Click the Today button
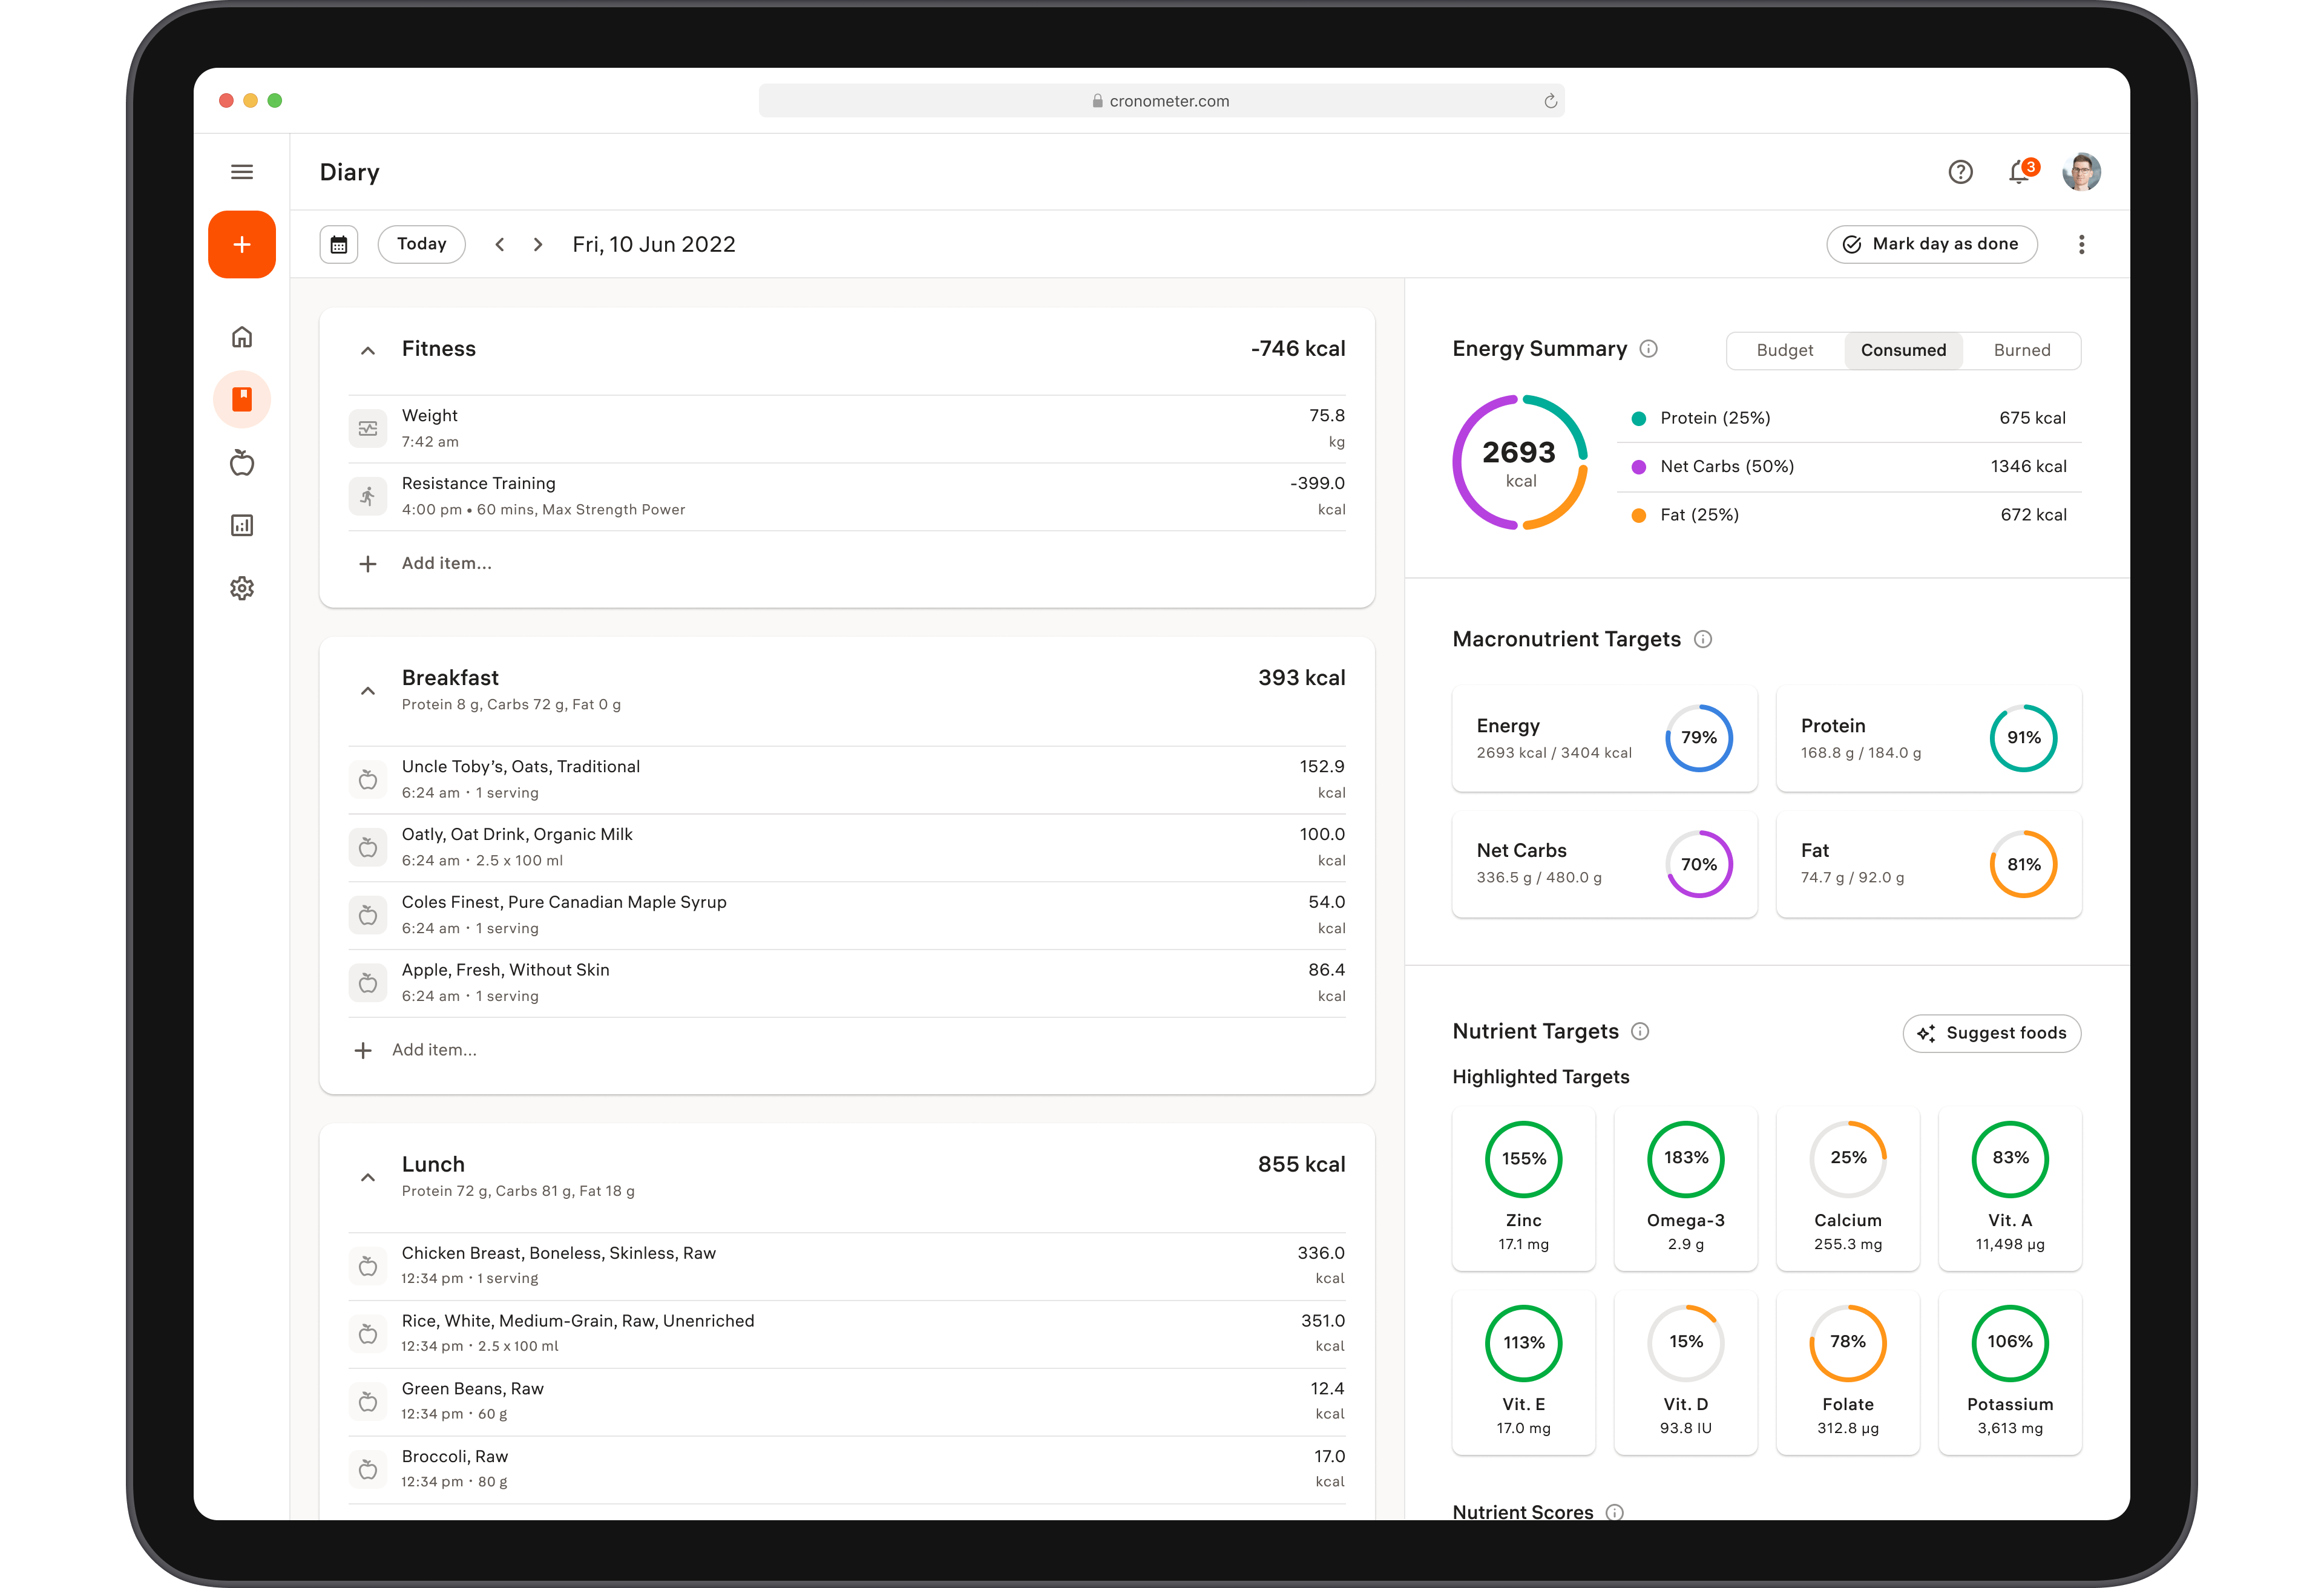Image resolution: width=2324 pixels, height=1588 pixels. (x=421, y=244)
